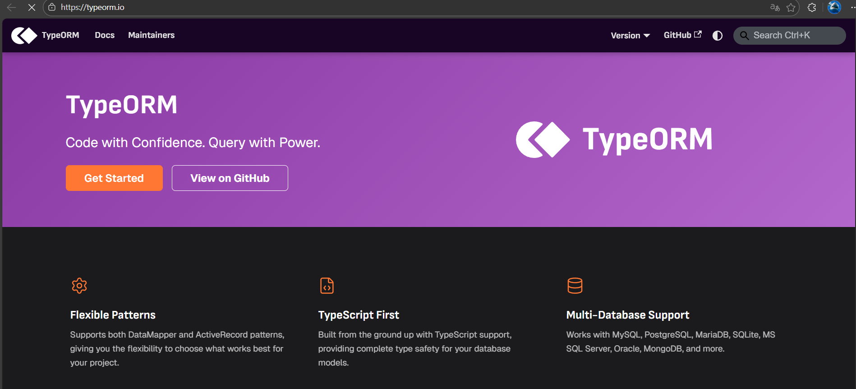Click the Flexible Patterns heading
Viewport: 856px width, 389px height.
click(113, 315)
